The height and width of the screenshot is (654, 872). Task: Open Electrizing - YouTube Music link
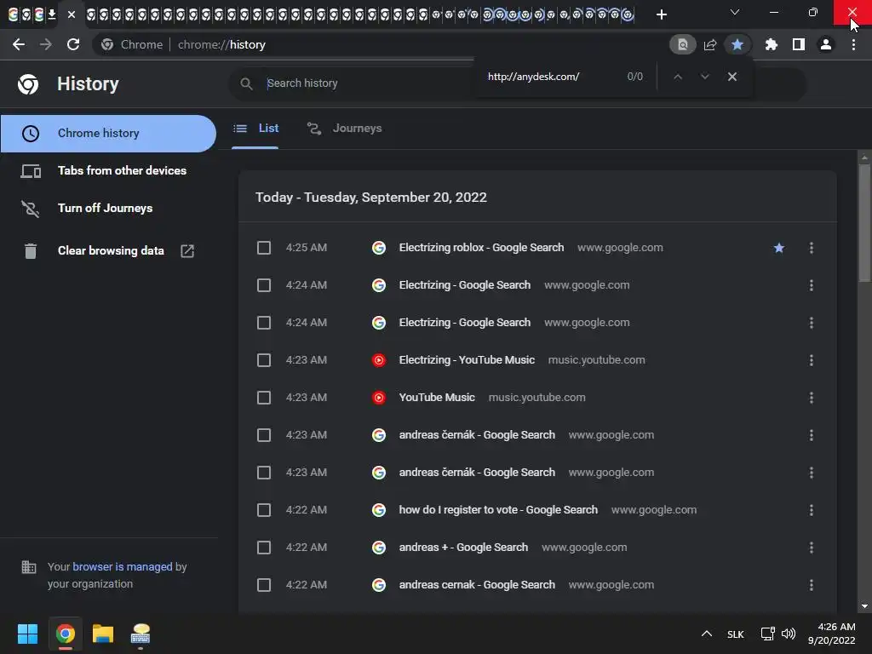click(x=467, y=360)
